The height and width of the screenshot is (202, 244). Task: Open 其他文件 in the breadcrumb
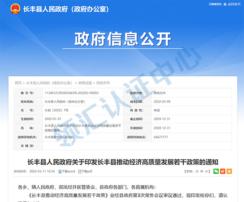click(x=103, y=83)
